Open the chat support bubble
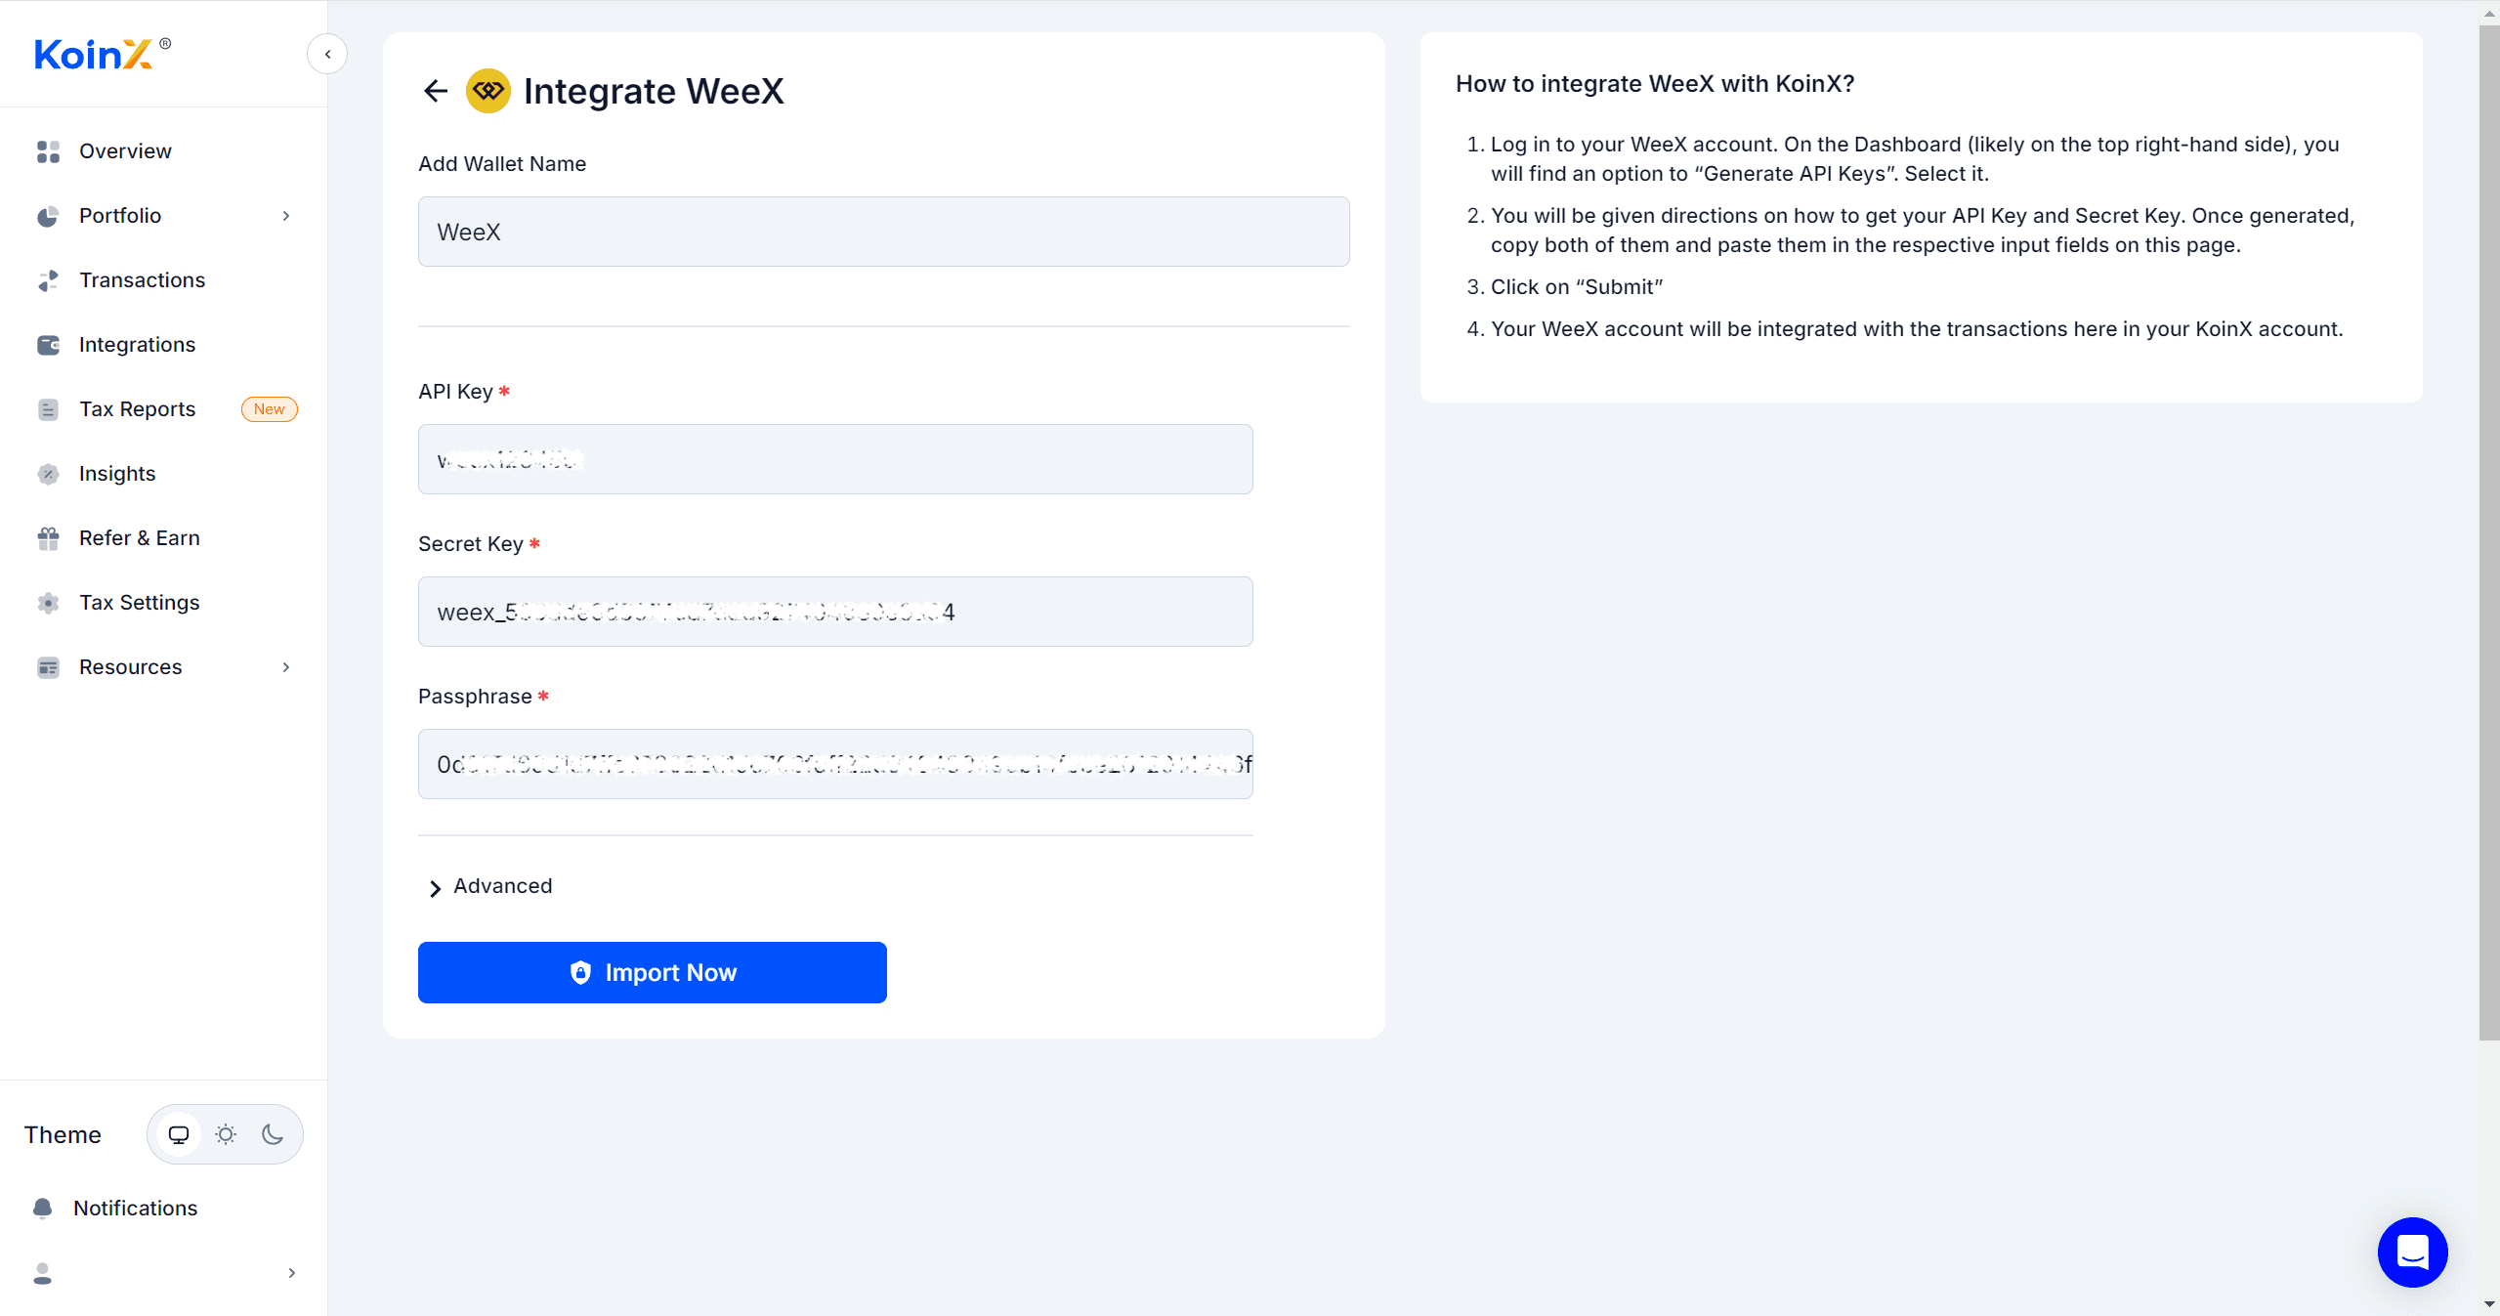 point(2412,1252)
